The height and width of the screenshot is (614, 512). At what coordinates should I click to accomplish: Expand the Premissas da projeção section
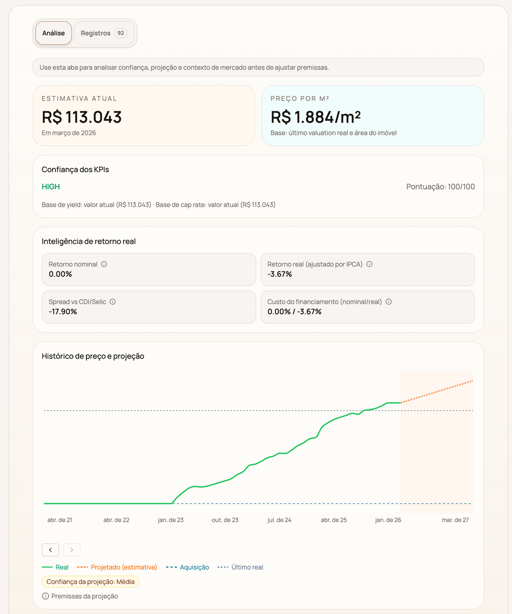point(85,596)
